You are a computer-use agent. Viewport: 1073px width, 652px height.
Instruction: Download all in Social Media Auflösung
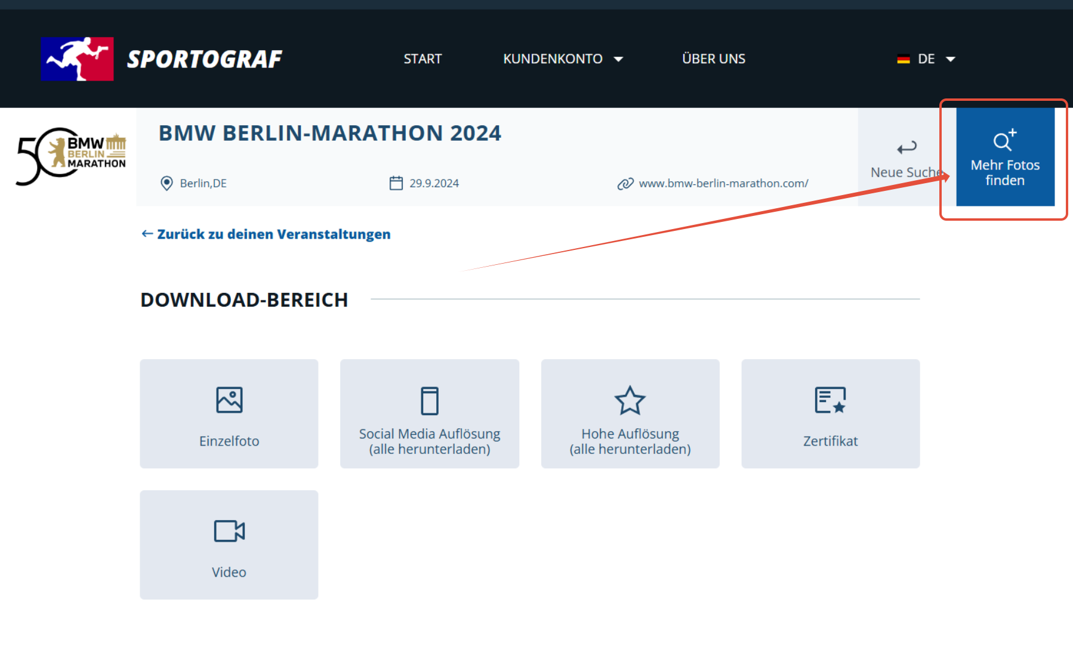pos(430,413)
